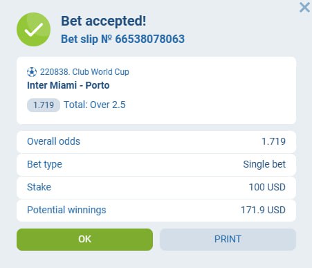Click the green OK button
Image resolution: width=312 pixels, height=268 pixels.
tap(84, 240)
